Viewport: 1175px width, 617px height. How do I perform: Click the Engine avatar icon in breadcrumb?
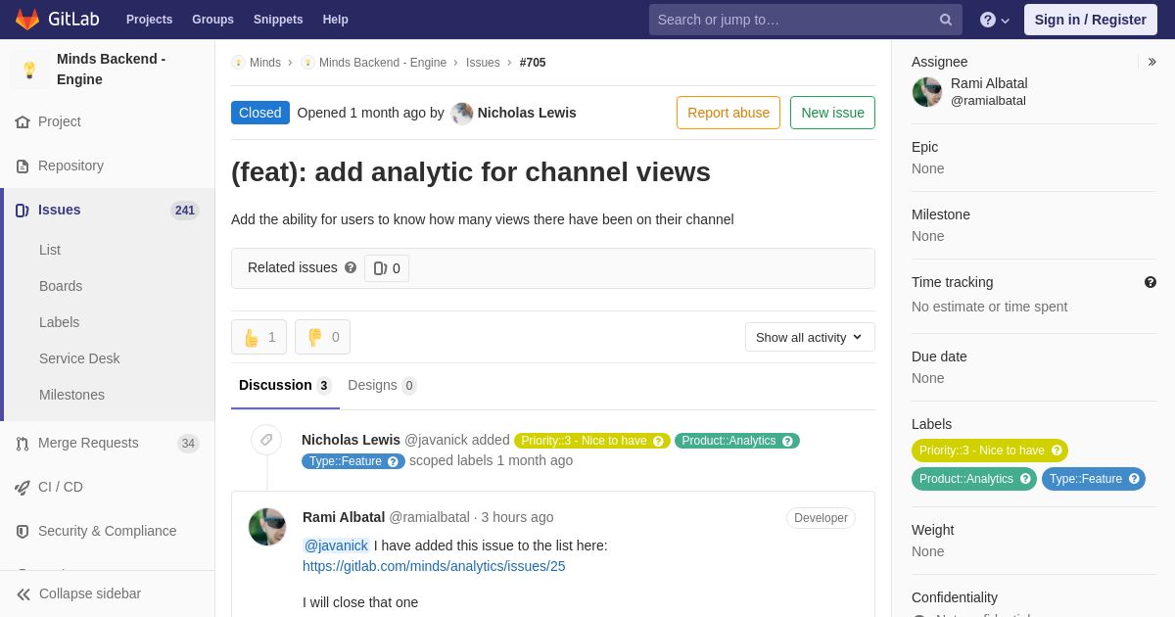(307, 63)
